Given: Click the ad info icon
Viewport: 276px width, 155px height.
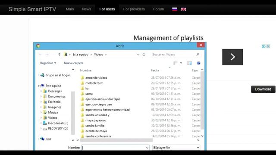Looking at the screenshot, I should point(263,46).
